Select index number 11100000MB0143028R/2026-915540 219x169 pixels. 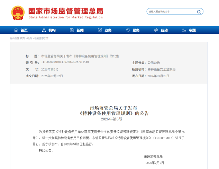click(x=65, y=62)
